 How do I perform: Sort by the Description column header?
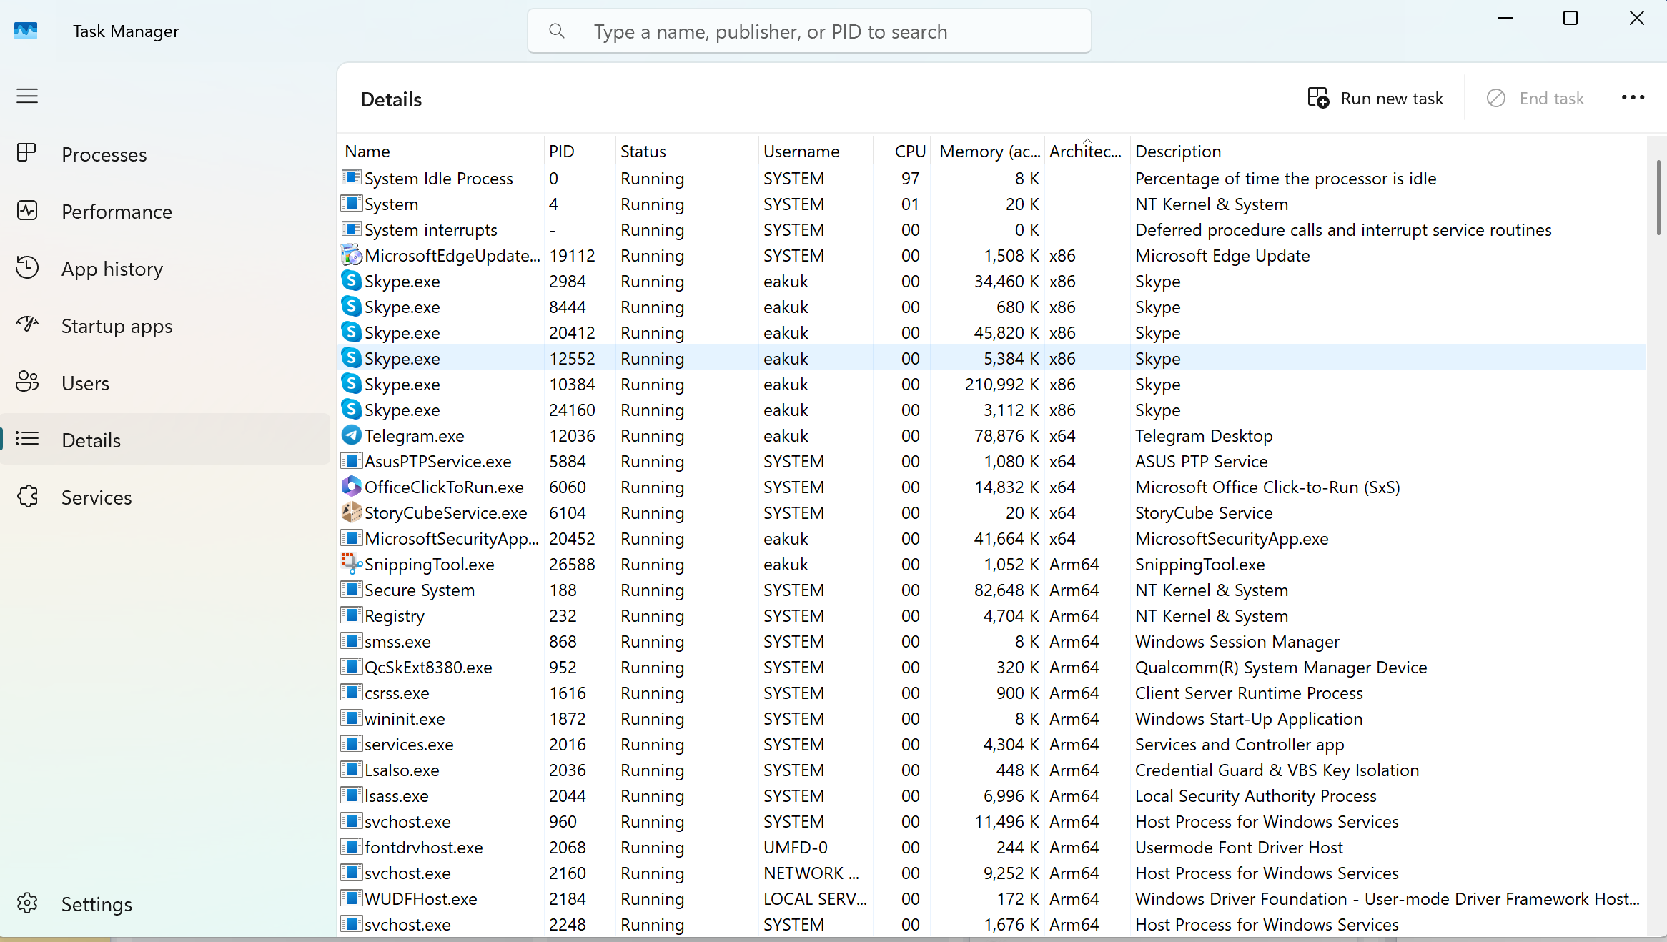tap(1387, 151)
